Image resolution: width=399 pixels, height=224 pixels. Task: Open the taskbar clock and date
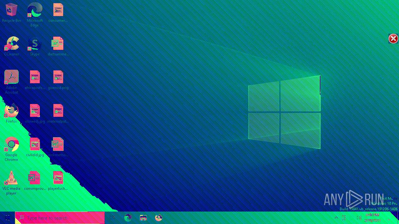pyautogui.click(x=373, y=218)
